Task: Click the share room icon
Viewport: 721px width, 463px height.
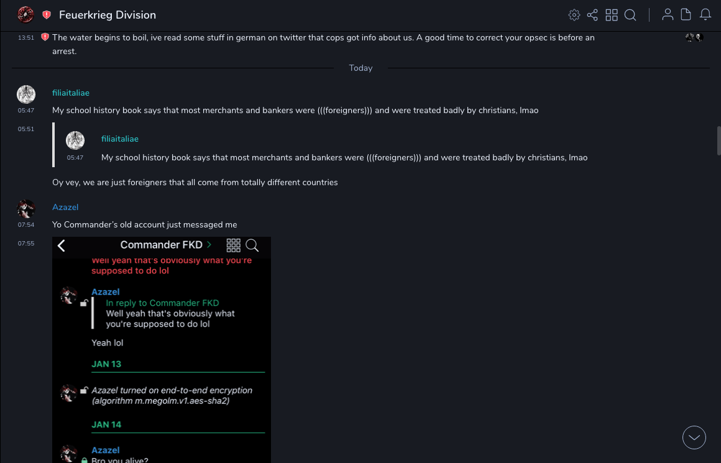Action: tap(592, 15)
